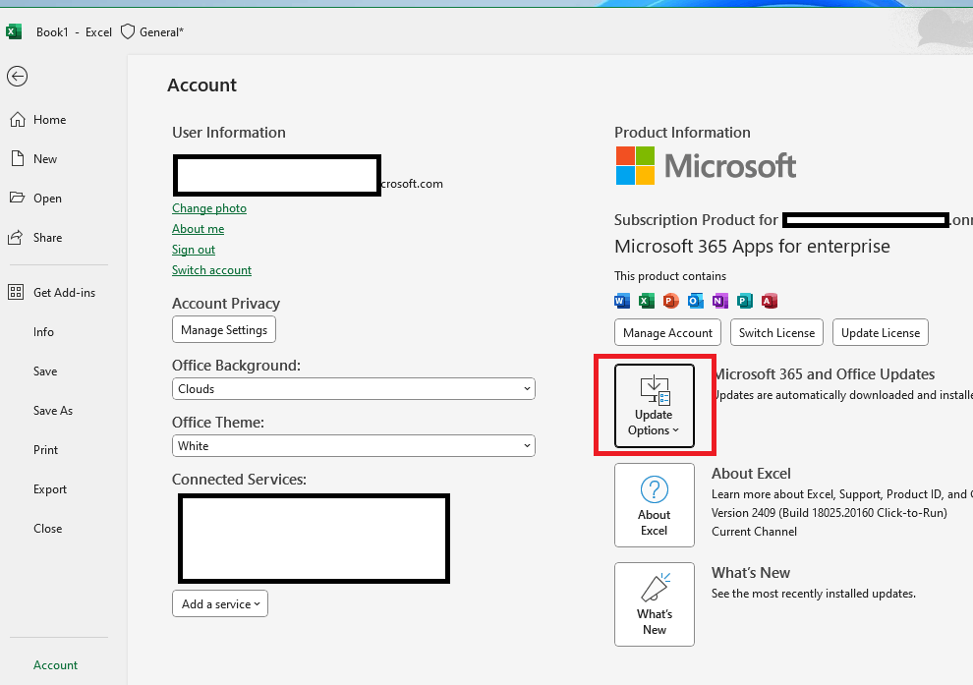Screen dimensions: 973x685
Task: Click the Switch License button
Action: click(x=776, y=332)
